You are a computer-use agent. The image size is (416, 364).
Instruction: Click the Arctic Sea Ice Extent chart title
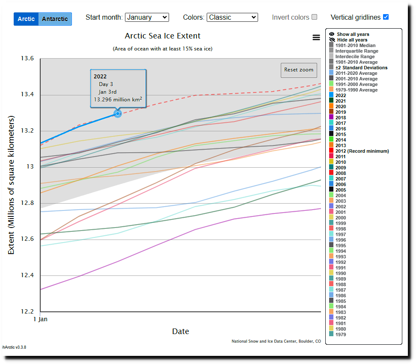163,36
